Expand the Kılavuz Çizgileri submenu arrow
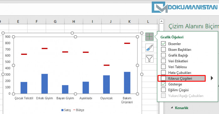Image resolution: width=219 pixels, height=114 pixels. pos(212,78)
